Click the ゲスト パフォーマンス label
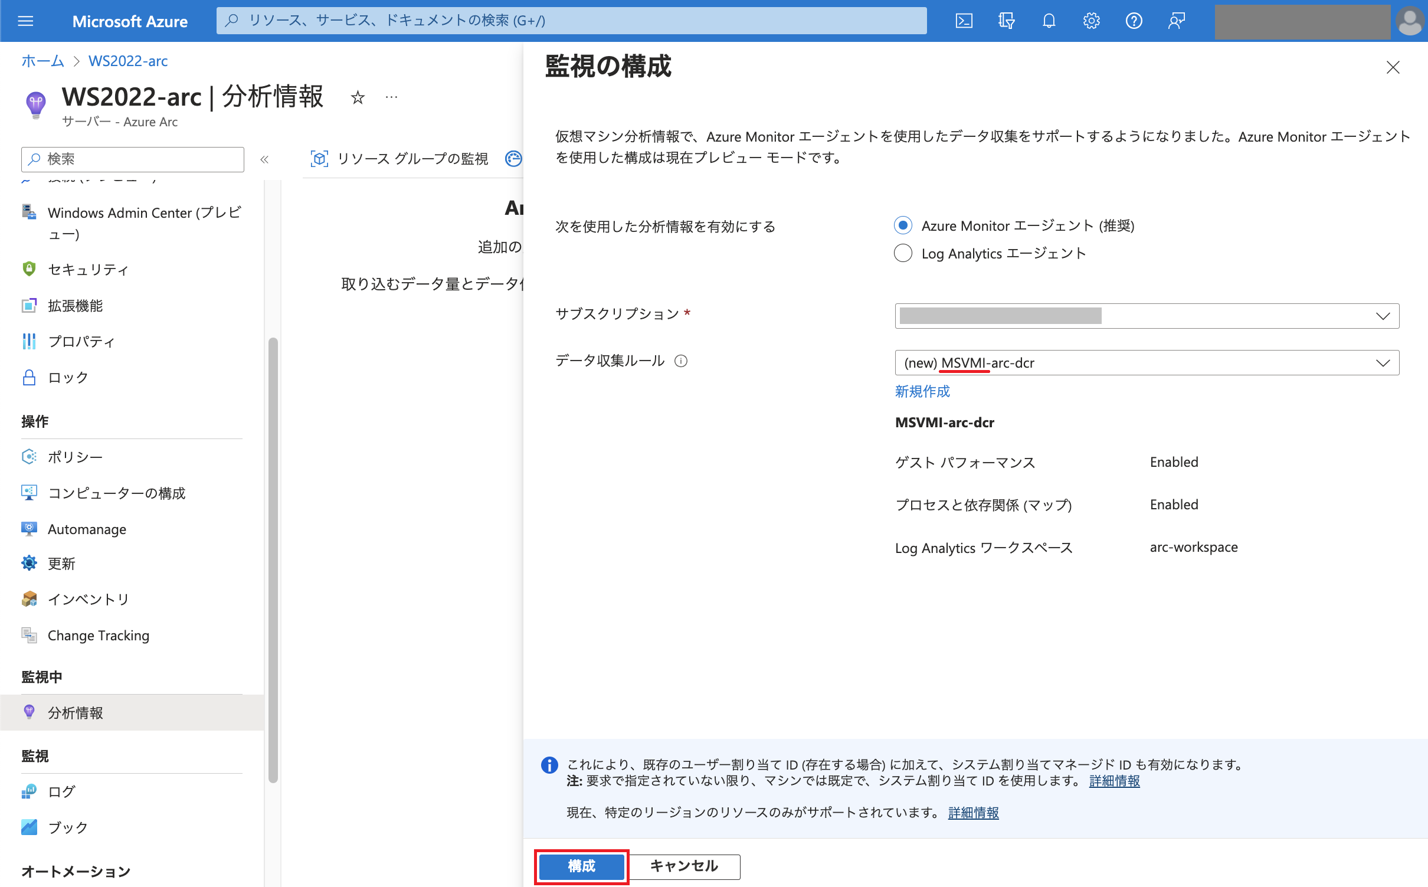This screenshot has width=1428, height=887. 965,463
